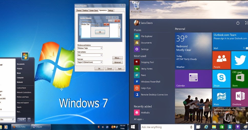Viewport: 248px width, 130px height.
Task: Click the power icon in Start menu
Action: click(238, 23)
